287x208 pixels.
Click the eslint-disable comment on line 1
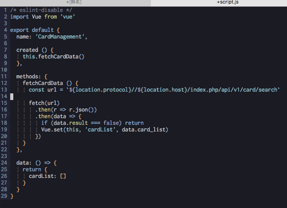41,10
